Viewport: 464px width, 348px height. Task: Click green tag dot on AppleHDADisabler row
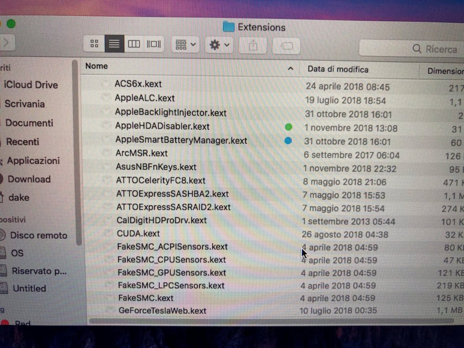click(289, 127)
